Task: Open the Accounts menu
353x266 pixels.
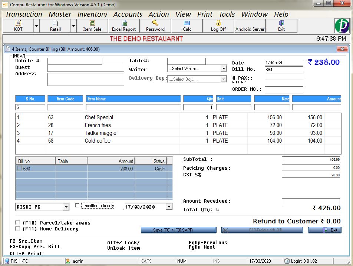Action: tap(128, 14)
